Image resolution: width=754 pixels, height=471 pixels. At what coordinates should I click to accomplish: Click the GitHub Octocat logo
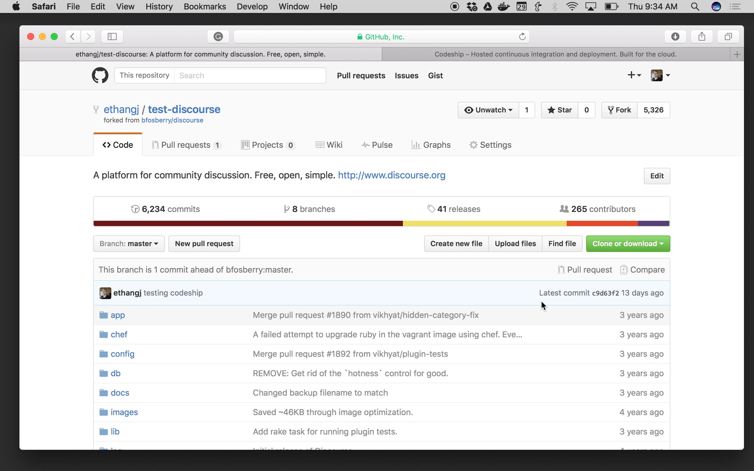pyautogui.click(x=100, y=75)
